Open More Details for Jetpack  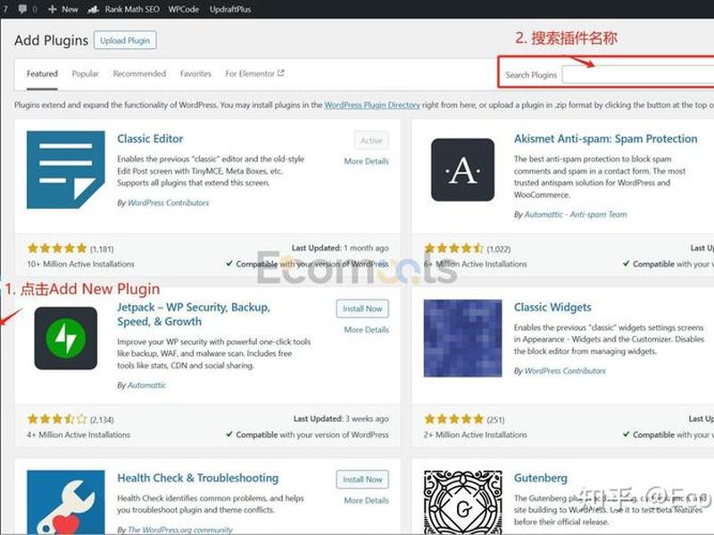coord(367,330)
